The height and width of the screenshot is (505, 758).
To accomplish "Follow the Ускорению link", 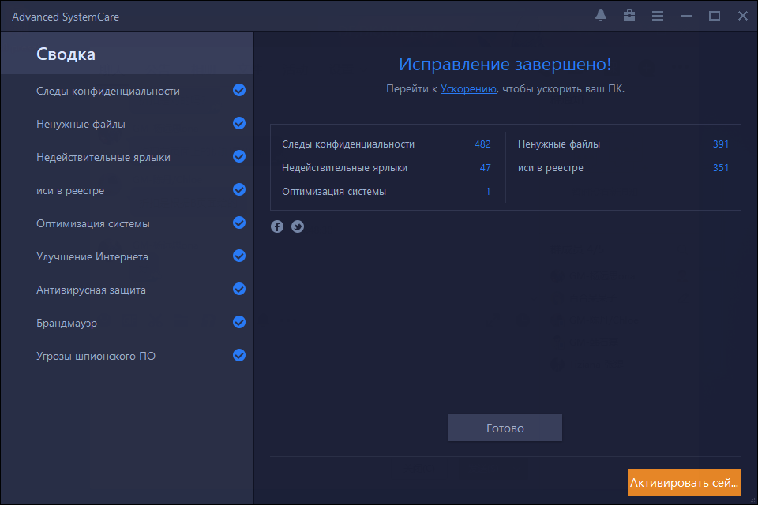I will [468, 89].
